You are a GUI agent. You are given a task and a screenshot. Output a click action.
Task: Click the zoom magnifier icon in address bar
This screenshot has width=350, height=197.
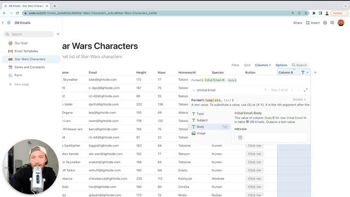tap(293, 13)
